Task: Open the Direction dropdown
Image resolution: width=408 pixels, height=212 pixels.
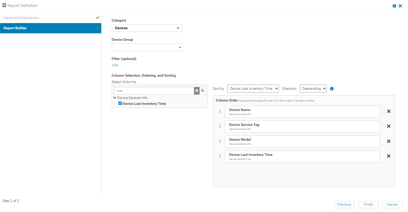Action: (313, 88)
